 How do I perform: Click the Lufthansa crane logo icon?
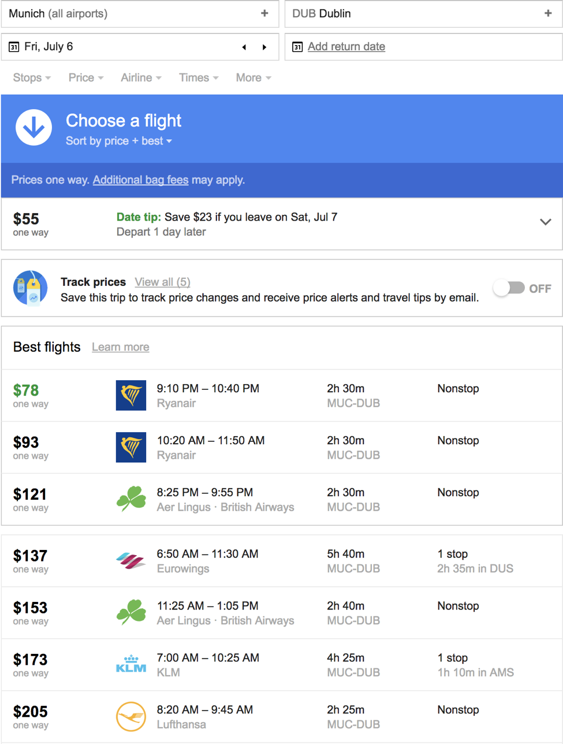[x=131, y=717]
